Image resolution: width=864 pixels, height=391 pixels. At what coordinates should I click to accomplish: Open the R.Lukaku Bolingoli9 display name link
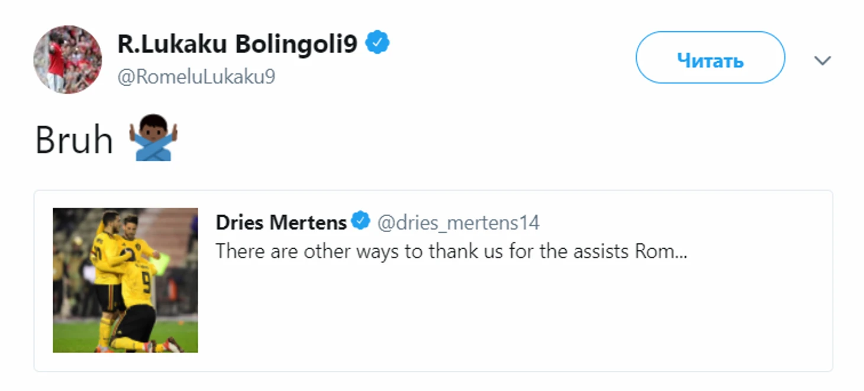pos(238,44)
